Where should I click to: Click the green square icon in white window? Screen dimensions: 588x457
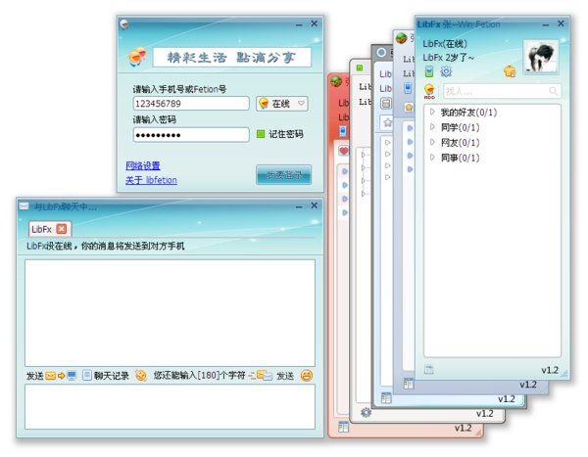coord(360,68)
